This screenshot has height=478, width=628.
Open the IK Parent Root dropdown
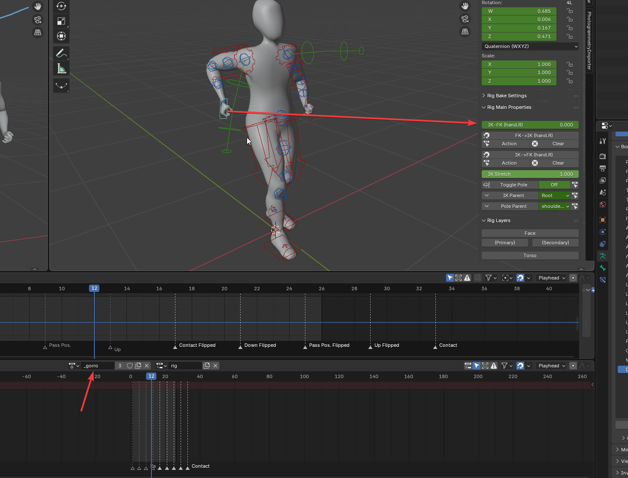tap(555, 195)
